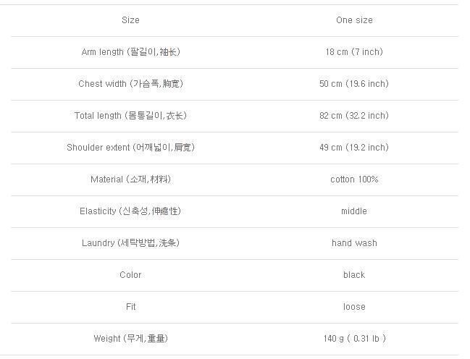The width and height of the screenshot is (470, 359).
Task: Select the "cotton 100%" value
Action: [354, 179]
